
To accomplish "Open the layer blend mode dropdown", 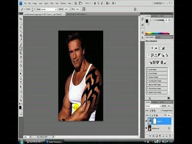I will [153, 106].
